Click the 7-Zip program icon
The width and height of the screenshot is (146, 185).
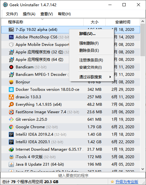(x=11, y=30)
